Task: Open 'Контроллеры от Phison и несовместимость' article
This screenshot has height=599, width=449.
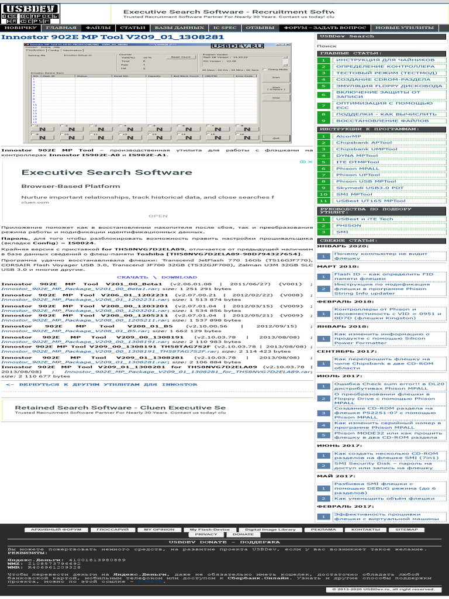Action: (x=388, y=314)
